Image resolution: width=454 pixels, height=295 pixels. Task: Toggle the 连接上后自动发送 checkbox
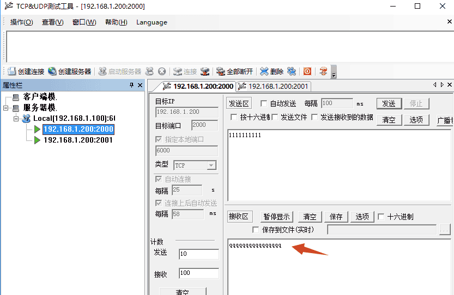tap(159, 203)
